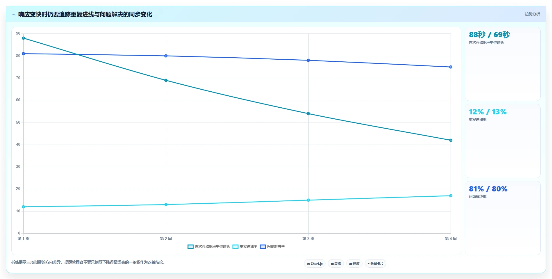Click the week 1 response time point at 88

coord(24,38)
